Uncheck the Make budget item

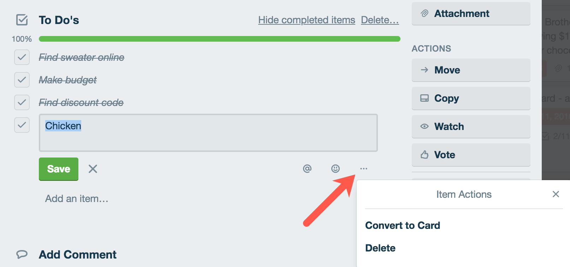[22, 80]
